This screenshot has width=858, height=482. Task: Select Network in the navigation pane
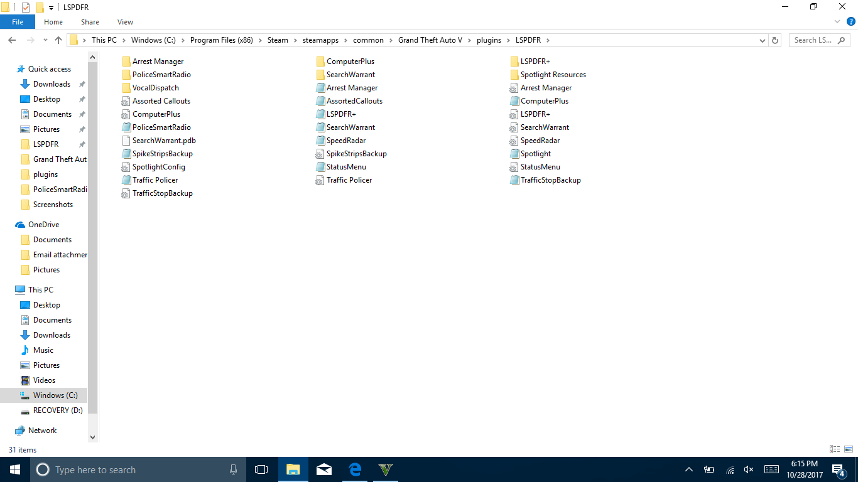click(42, 431)
